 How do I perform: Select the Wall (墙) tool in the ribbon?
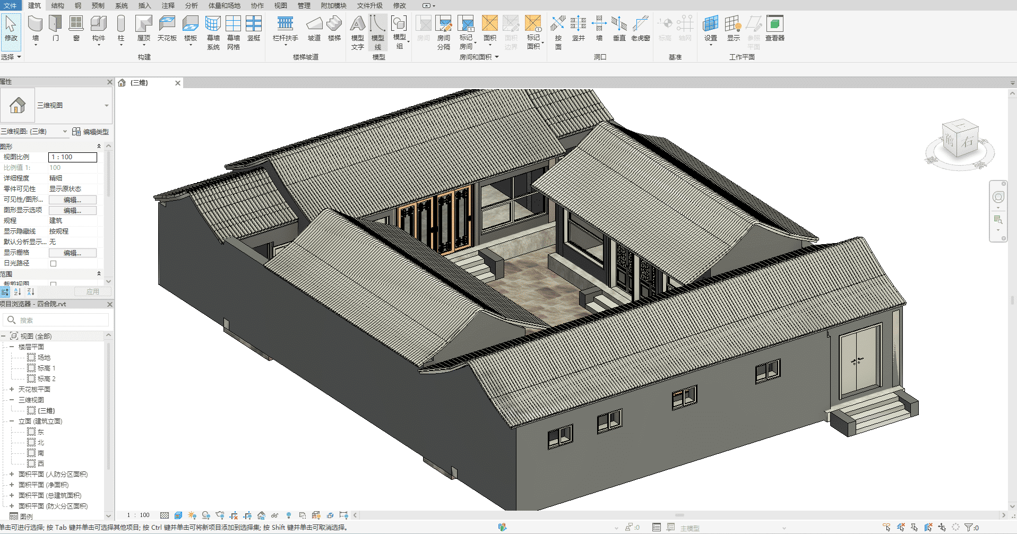point(36,24)
